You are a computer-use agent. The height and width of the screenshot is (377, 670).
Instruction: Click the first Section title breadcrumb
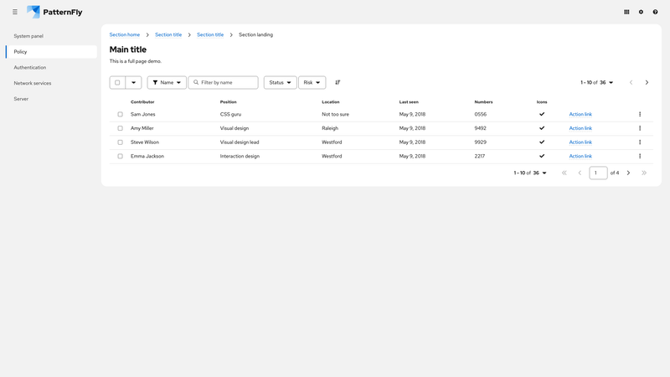[168, 34]
